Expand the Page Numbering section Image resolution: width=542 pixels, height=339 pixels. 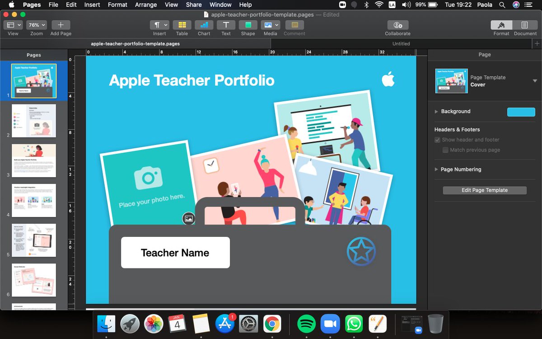[436, 169]
